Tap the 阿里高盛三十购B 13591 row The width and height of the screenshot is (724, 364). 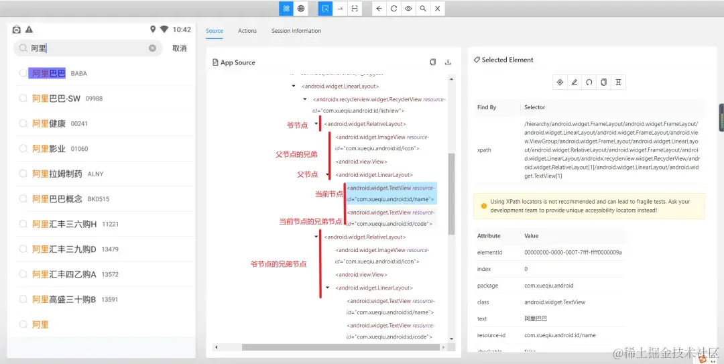pyautogui.click(x=104, y=300)
